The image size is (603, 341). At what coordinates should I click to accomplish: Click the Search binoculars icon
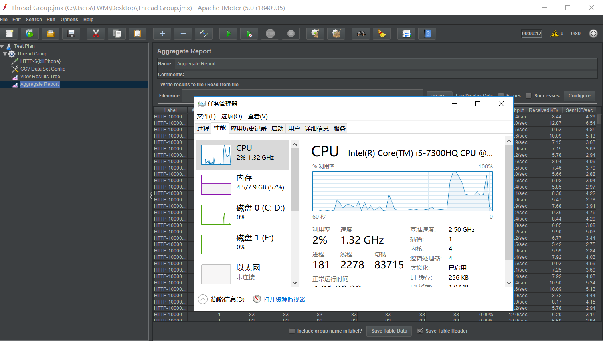[361, 34]
